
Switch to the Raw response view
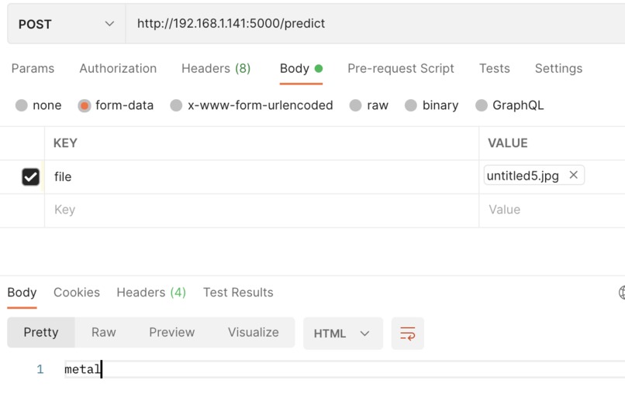104,333
